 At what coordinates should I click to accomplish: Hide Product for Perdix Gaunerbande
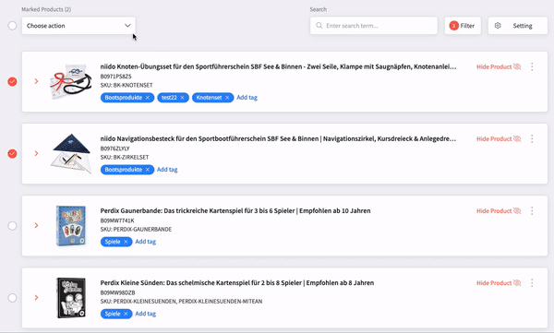click(499, 211)
